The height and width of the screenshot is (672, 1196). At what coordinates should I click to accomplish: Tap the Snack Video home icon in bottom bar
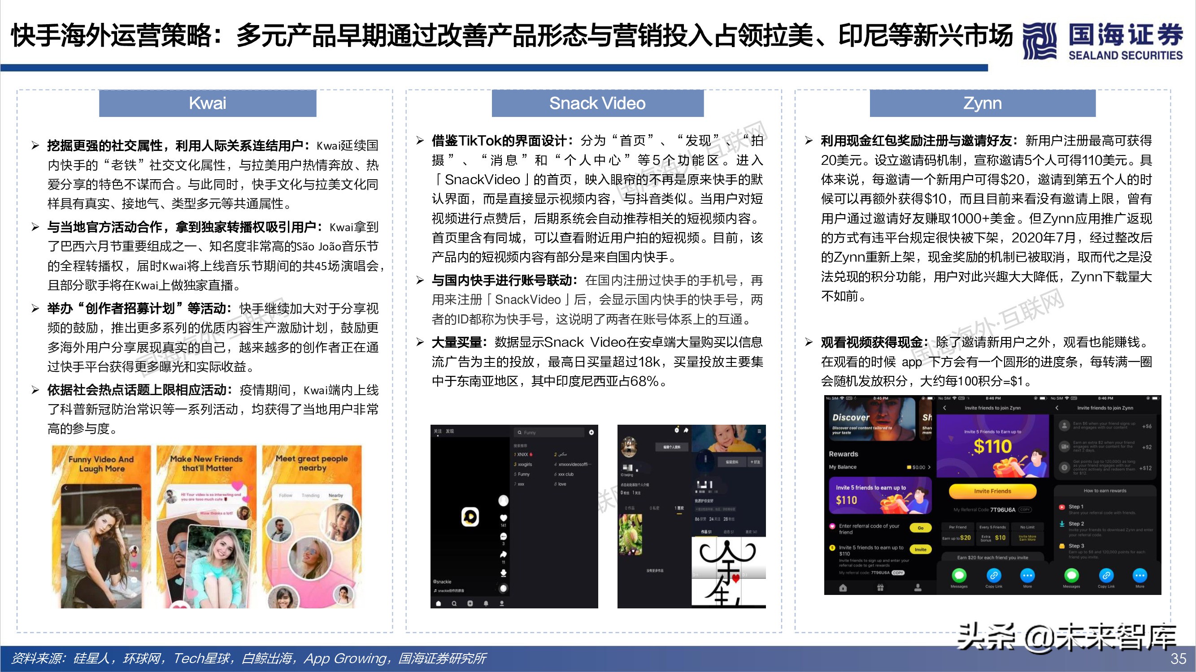pyautogui.click(x=439, y=604)
